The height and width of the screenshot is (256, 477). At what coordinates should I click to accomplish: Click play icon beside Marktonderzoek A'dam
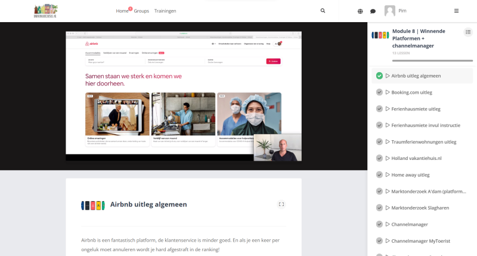(388, 191)
